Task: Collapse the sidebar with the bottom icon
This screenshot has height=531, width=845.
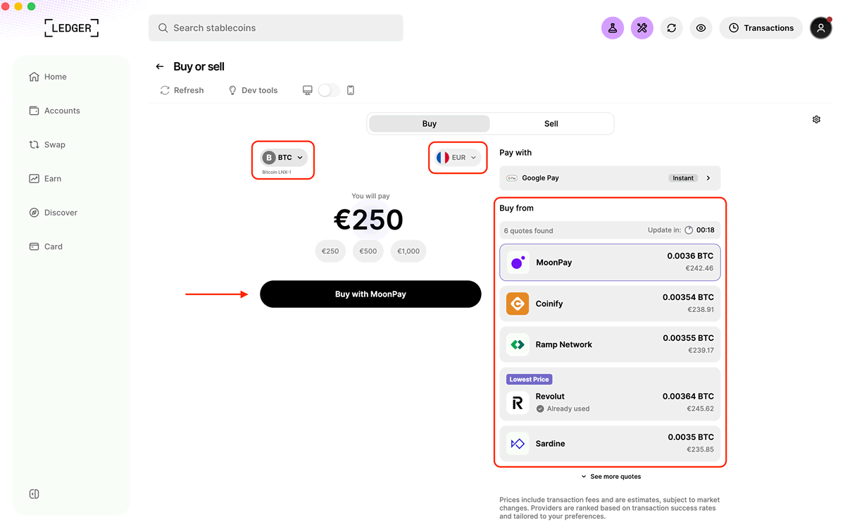Action: [34, 494]
